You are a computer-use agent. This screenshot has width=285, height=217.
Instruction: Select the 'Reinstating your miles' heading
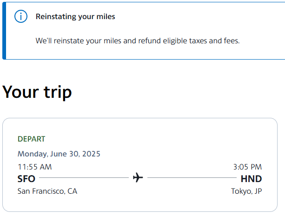click(75, 17)
